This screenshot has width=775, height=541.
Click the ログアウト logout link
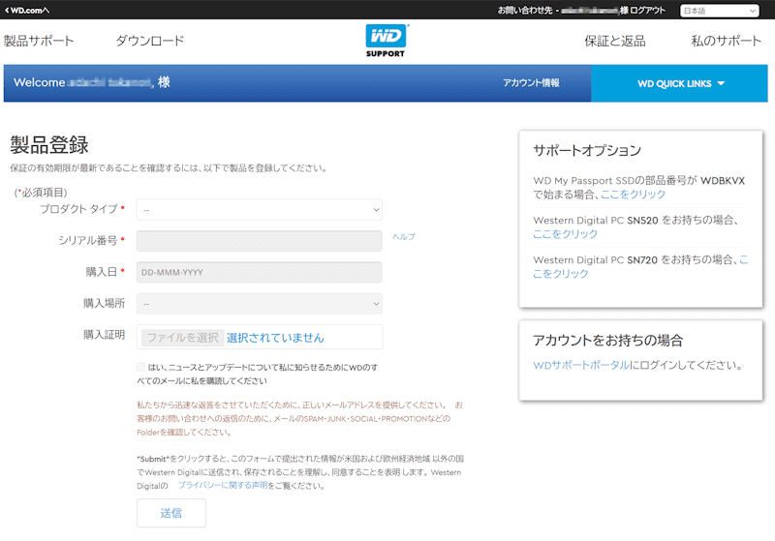pyautogui.click(x=647, y=10)
